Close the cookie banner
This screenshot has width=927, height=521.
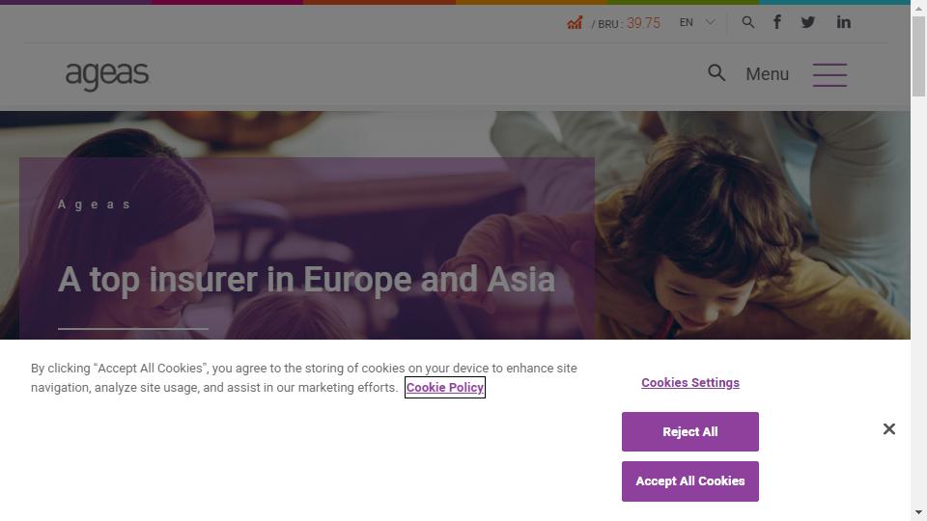889,428
